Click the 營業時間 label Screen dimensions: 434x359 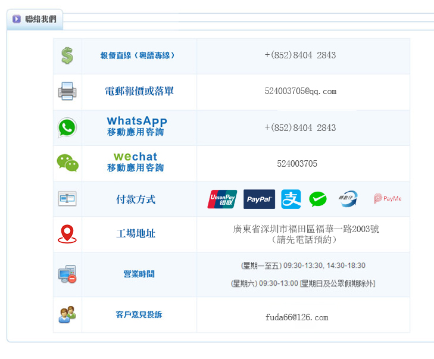(x=139, y=274)
